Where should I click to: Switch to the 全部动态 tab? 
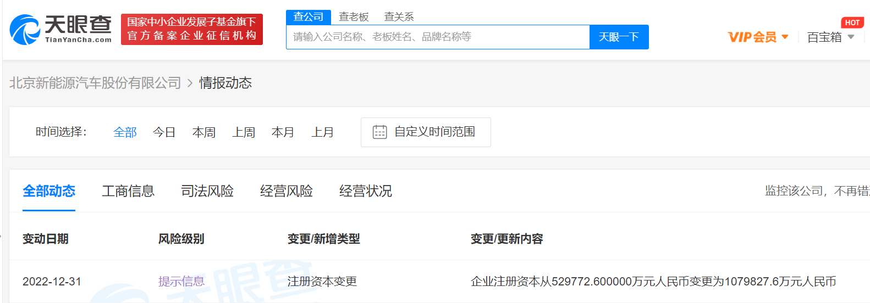pos(49,191)
